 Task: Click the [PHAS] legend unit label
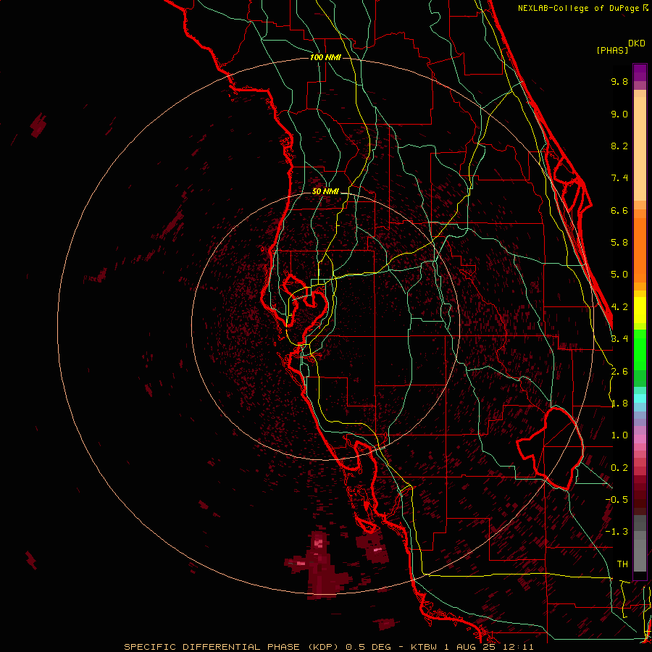(x=612, y=50)
